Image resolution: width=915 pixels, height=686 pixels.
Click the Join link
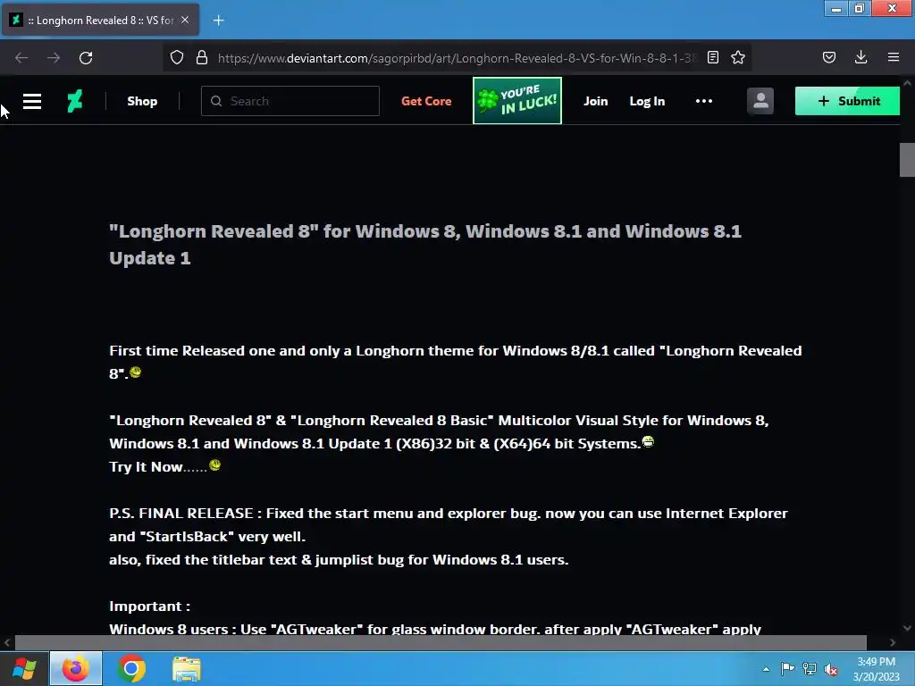pyautogui.click(x=596, y=101)
